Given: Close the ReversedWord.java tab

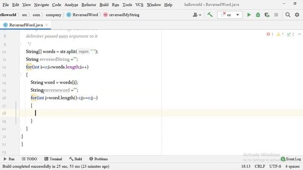Looking at the screenshot, I should pos(46,25).
